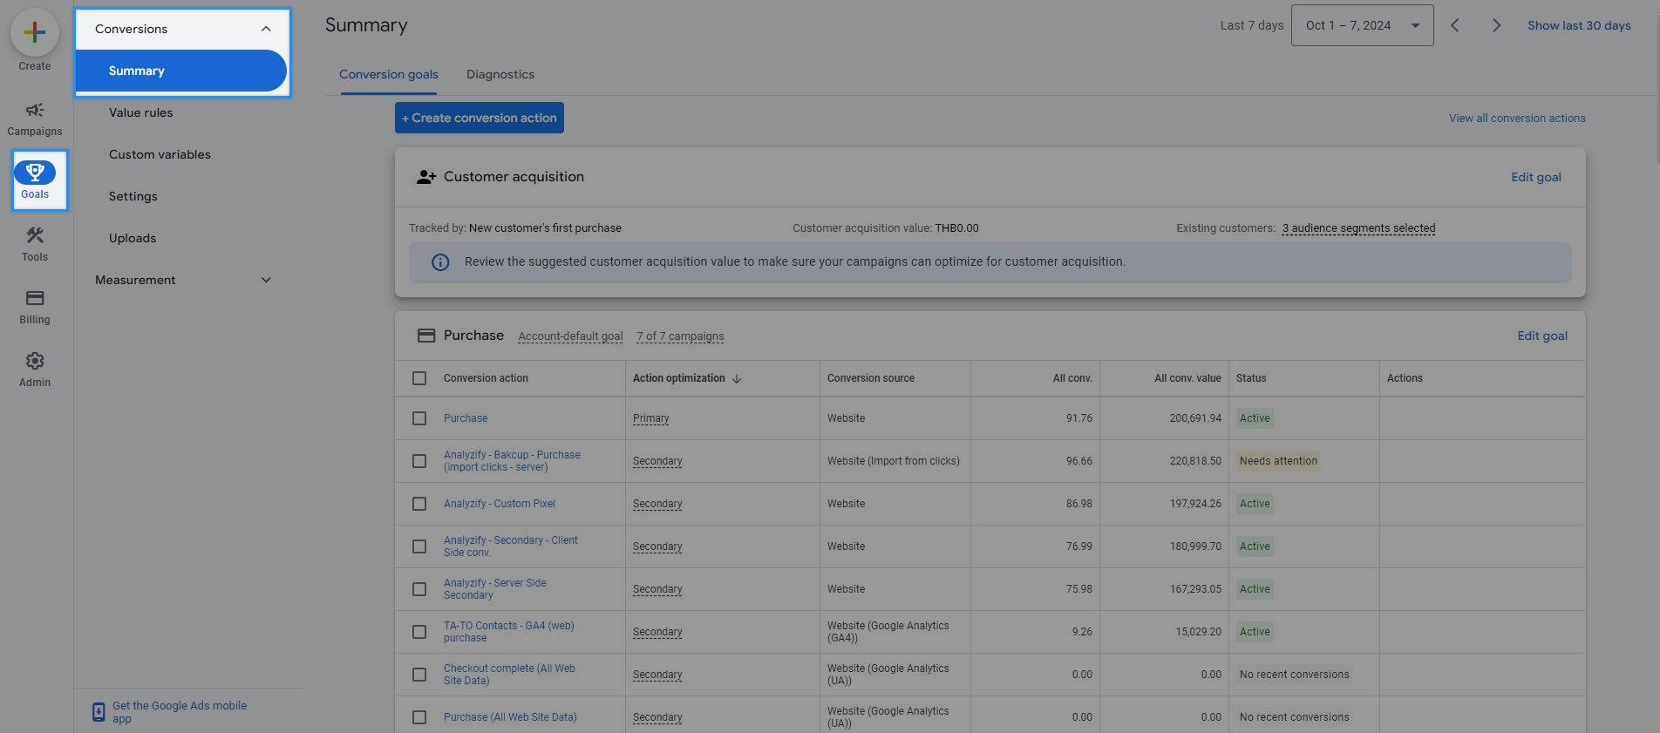1660x733 pixels.
Task: Expand the Measurement menu section
Action: tap(266, 280)
